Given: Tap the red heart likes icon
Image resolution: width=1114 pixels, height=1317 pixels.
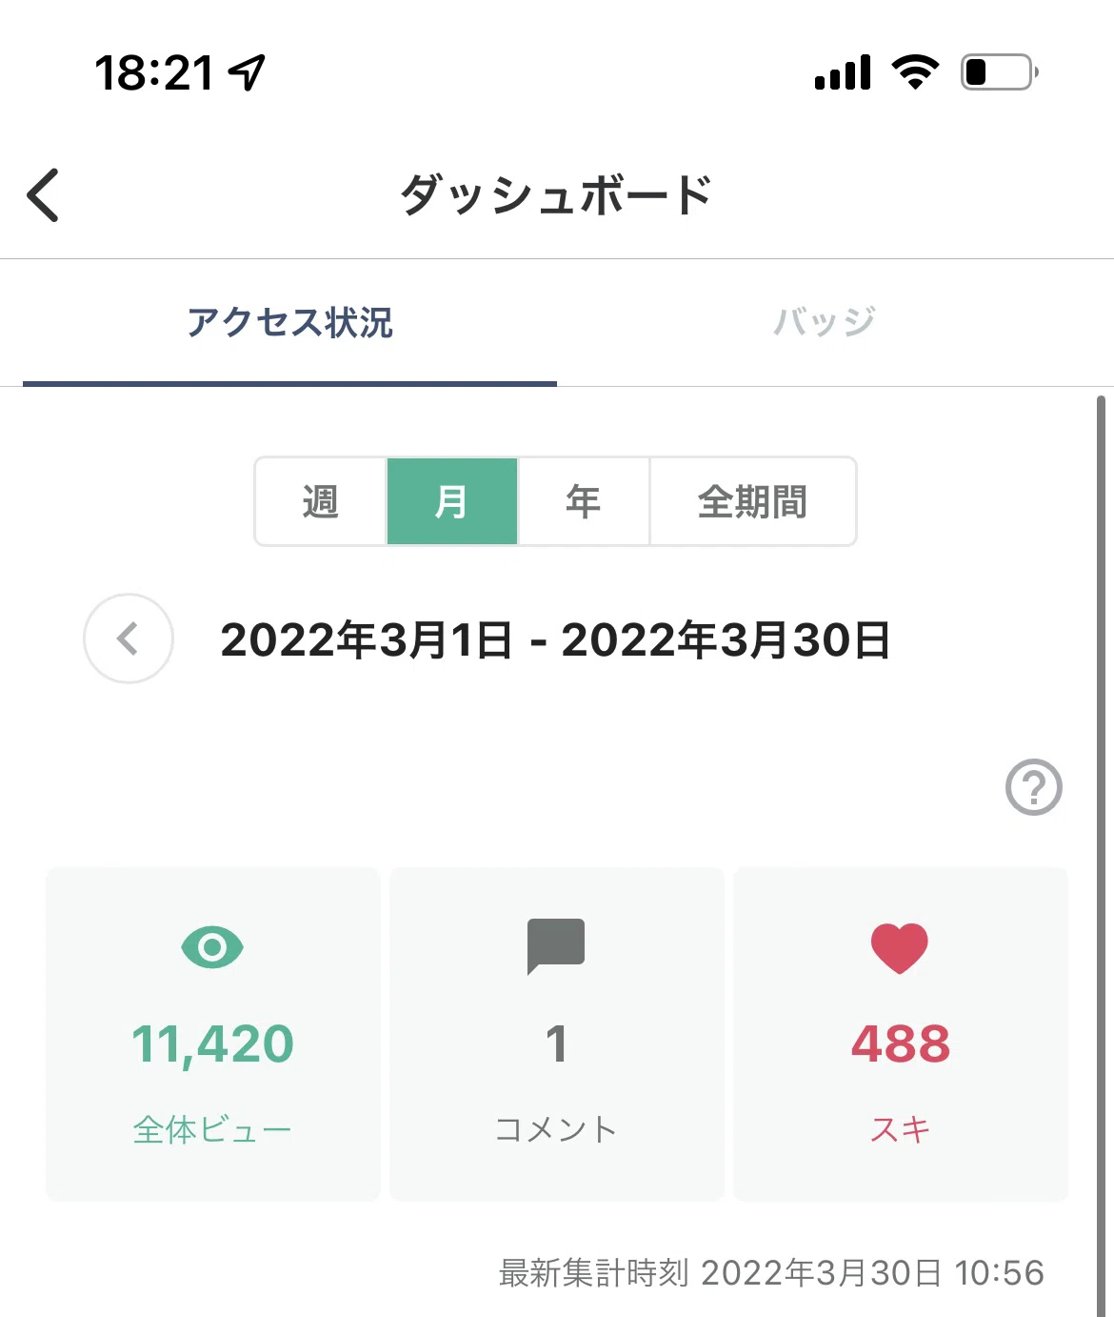Looking at the screenshot, I should pyautogui.click(x=899, y=948).
